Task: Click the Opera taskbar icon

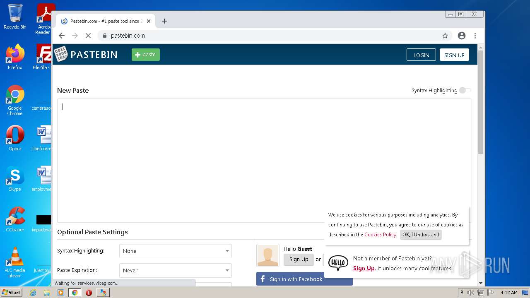Action: tap(89, 293)
